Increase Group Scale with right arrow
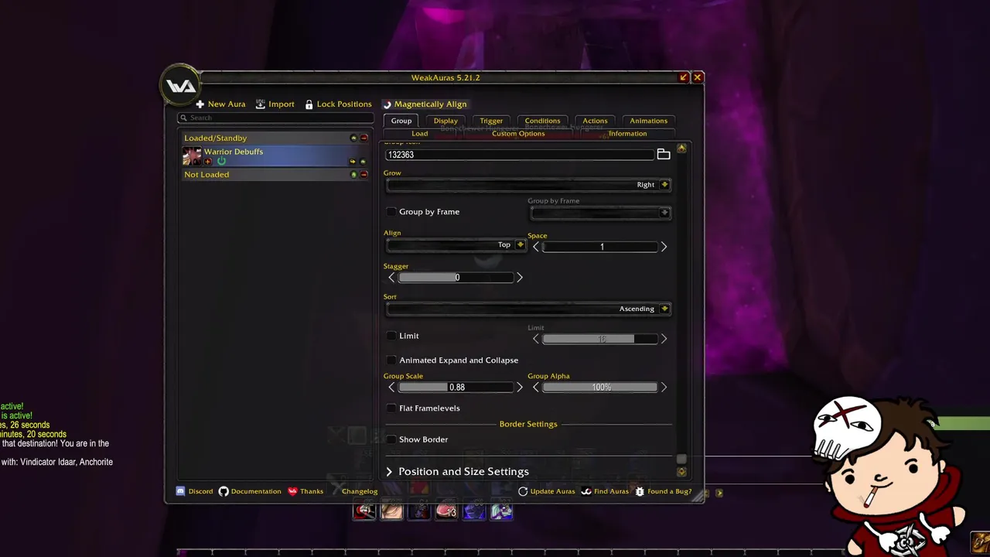 [x=519, y=388]
